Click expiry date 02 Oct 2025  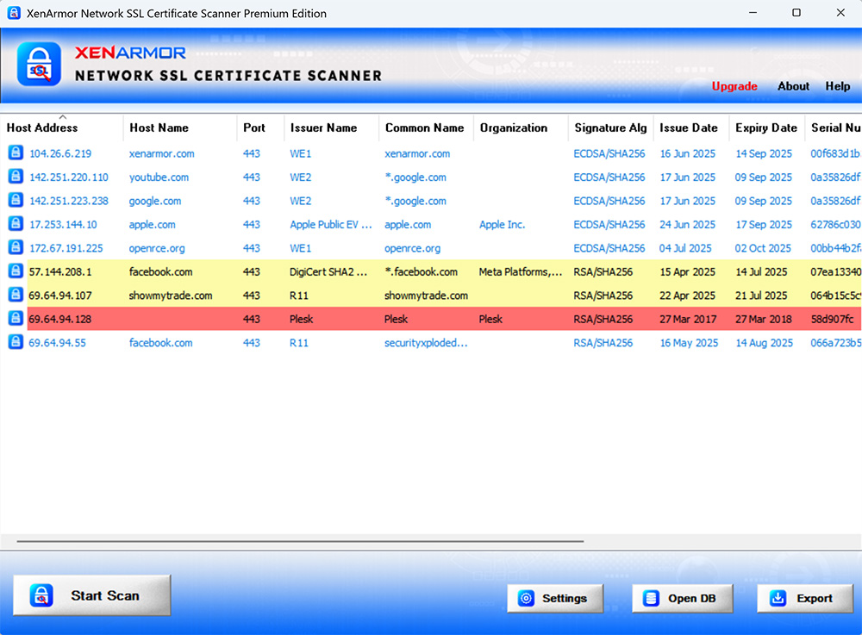pos(763,248)
